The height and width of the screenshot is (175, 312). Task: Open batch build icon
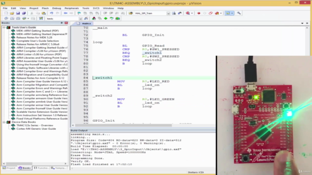click(24, 18)
